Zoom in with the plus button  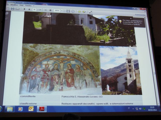click(50, 10)
